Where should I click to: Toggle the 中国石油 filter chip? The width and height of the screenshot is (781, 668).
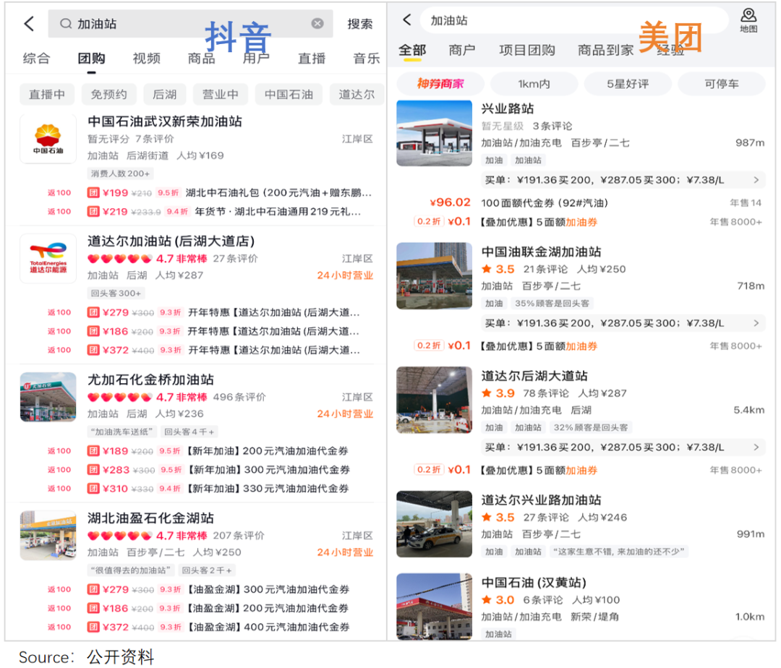[289, 94]
